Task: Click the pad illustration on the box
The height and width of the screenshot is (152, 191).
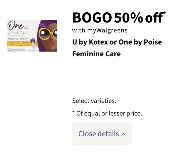Action: 33,46
